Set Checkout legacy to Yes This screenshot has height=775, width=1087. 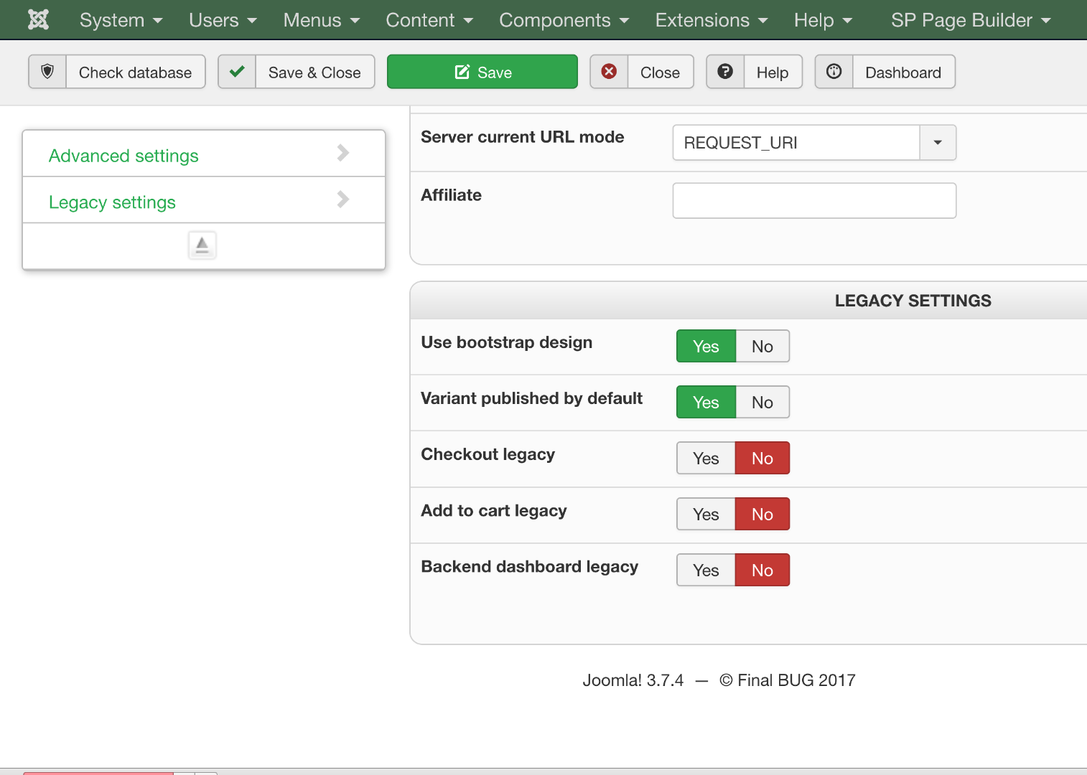tap(706, 459)
